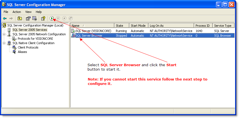Image resolution: width=239 pixels, height=118 pixels.
Task: Sort by the Process ID column header
Action: [x=203, y=26]
